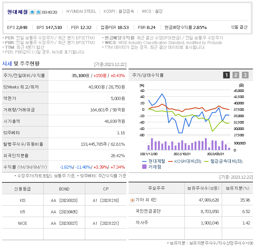Select NICE bond rating AA [20230327]
The height and width of the screenshot is (248, 257).
pos(64,223)
